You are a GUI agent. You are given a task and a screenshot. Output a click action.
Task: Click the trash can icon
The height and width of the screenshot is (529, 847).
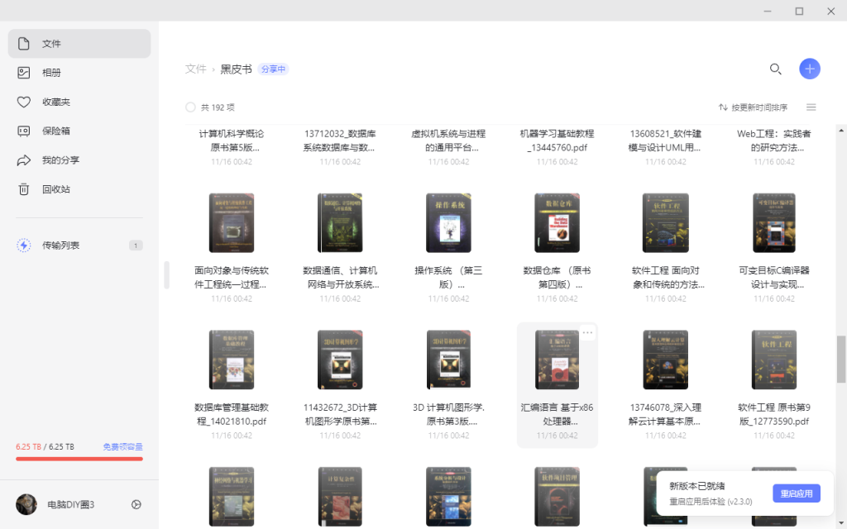(x=24, y=189)
